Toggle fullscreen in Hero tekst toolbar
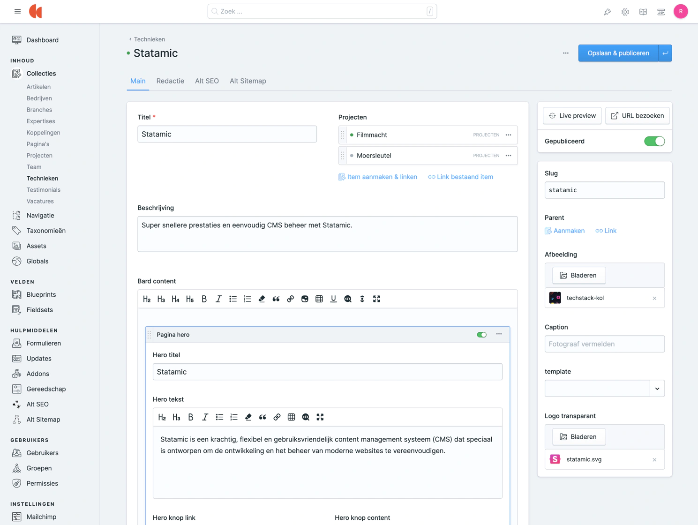The image size is (698, 525). tap(320, 417)
